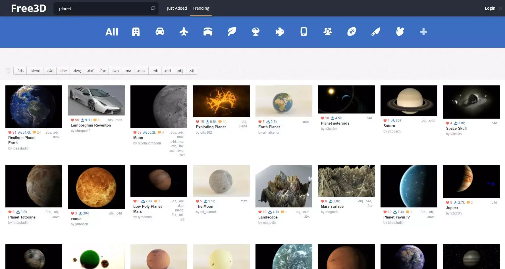Toggle the .obj format filter

180,71
